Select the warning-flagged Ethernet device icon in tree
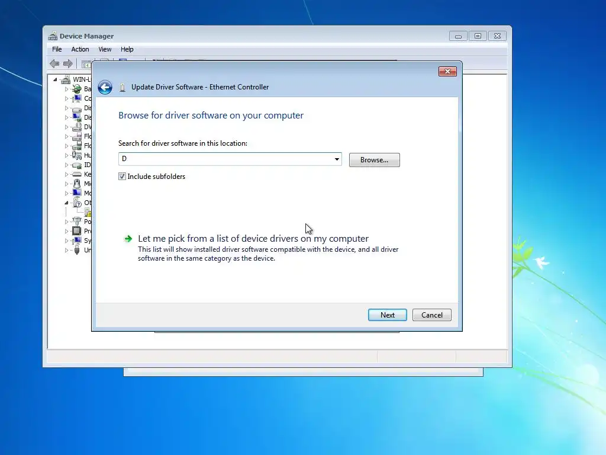Image resolution: width=606 pixels, height=455 pixels. pyautogui.click(x=88, y=212)
